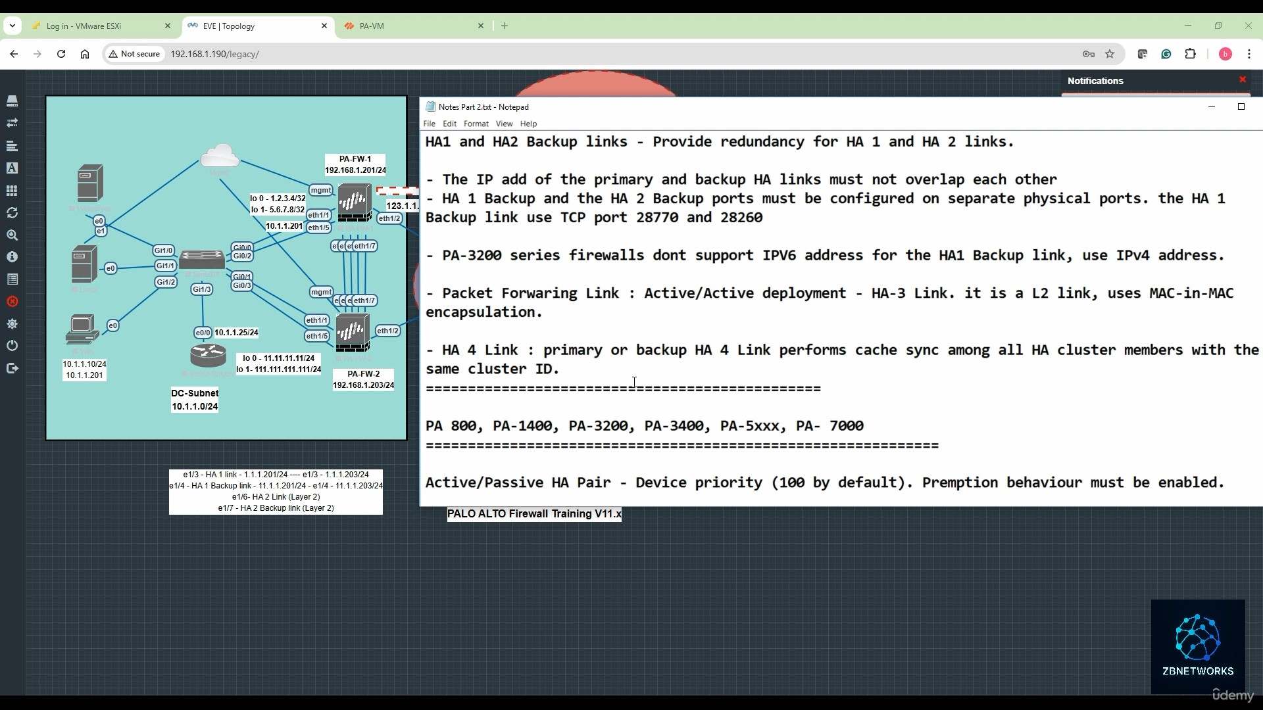1263x710 pixels.
Task: Click e0/0 port label of Inside-Router
Action: pos(203,333)
